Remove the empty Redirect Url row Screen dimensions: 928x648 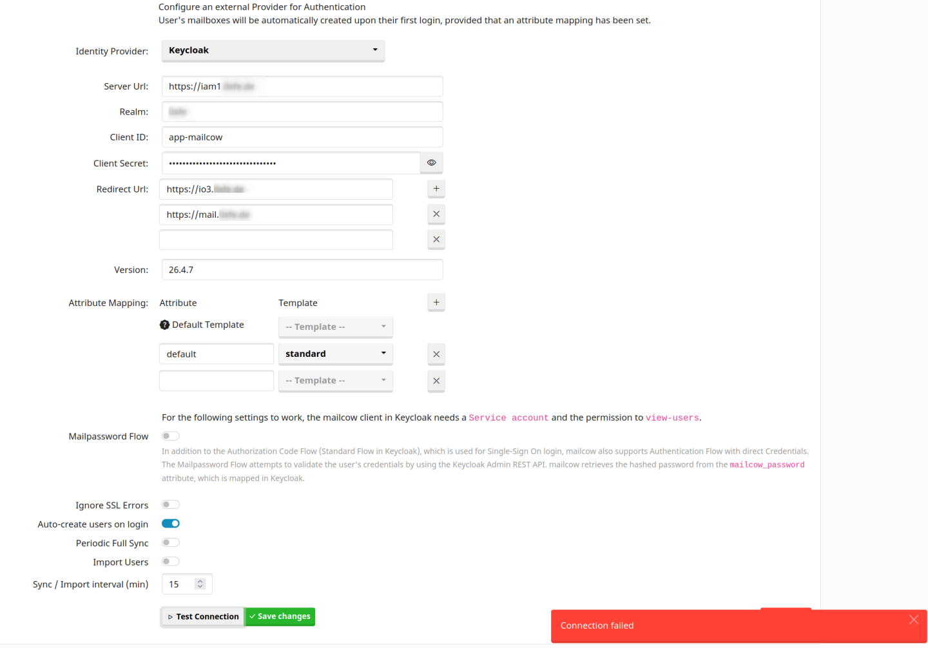coord(436,240)
